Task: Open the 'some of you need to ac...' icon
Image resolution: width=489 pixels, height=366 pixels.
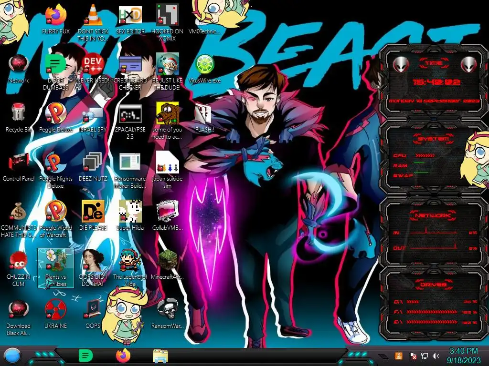Action: pos(167,113)
